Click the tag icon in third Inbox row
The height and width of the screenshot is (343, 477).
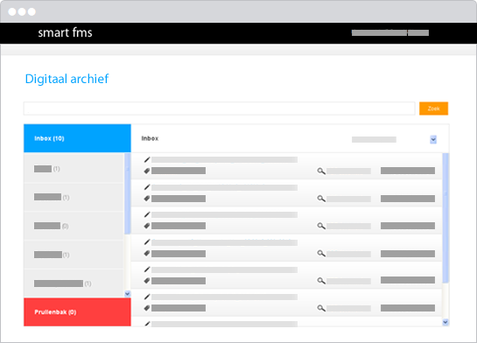(x=147, y=226)
